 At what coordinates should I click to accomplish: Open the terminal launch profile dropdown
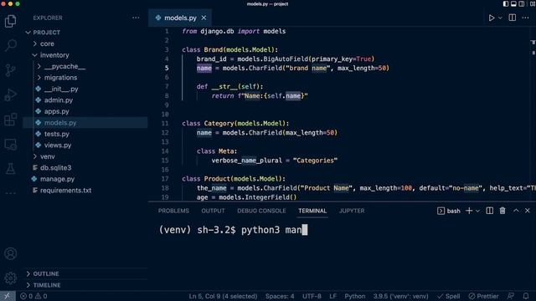(x=477, y=211)
